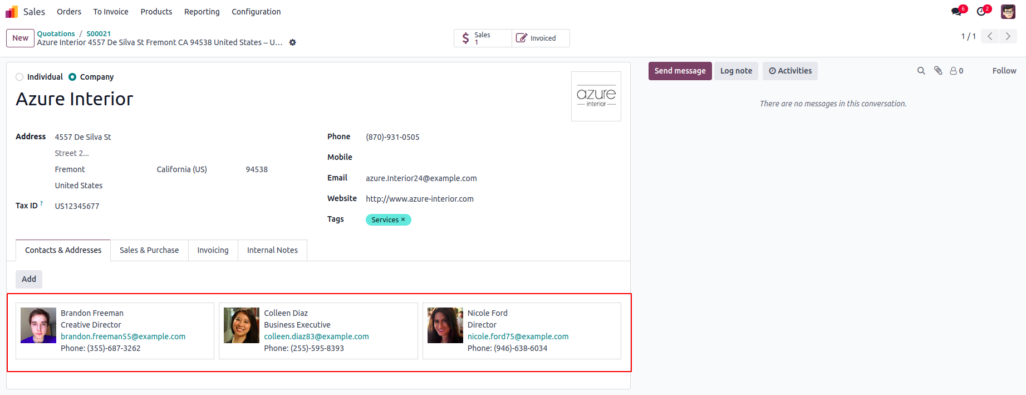Screen dimensions: 1026x395
Task: Switch to the Invoicing tab
Action: click(213, 250)
